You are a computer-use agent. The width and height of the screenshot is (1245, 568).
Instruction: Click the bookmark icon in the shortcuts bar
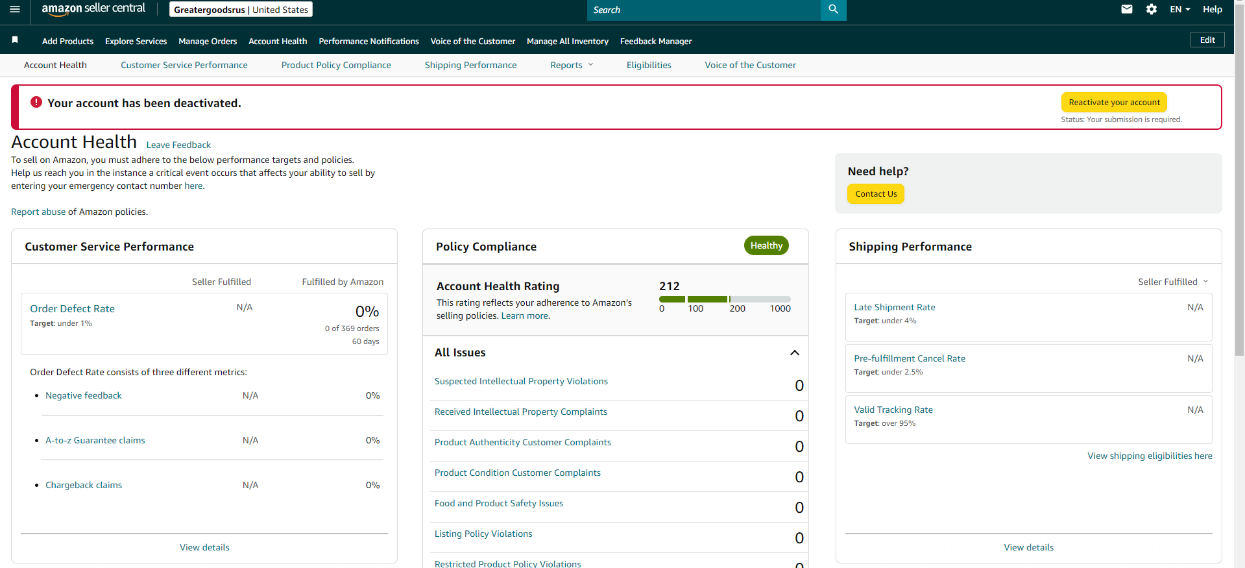pos(15,40)
